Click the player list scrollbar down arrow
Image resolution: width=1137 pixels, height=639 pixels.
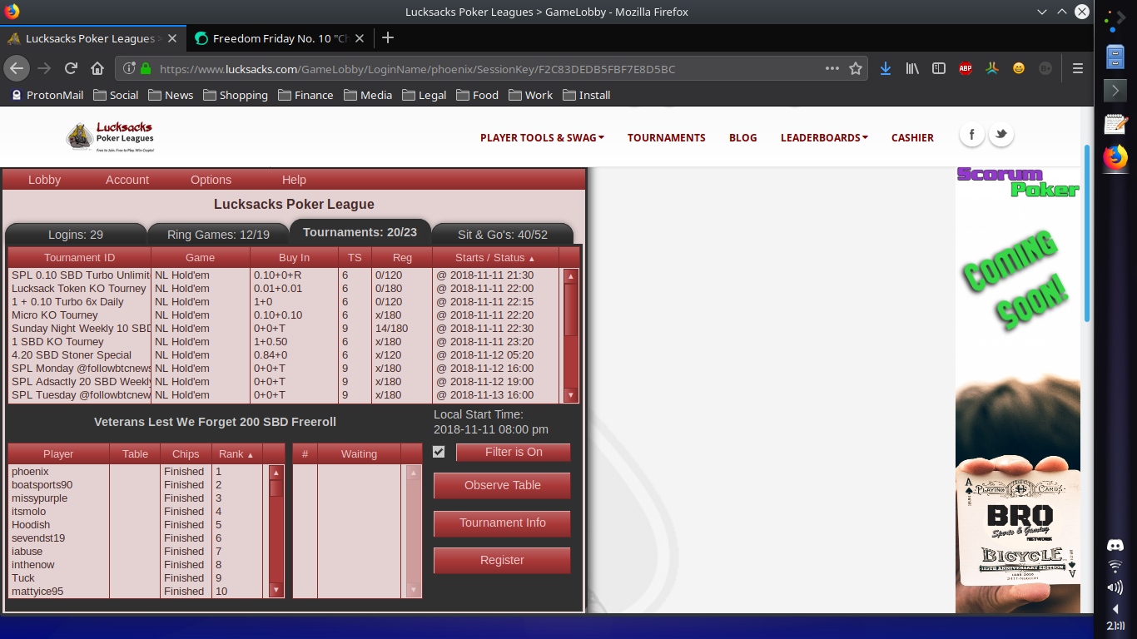[x=276, y=590]
